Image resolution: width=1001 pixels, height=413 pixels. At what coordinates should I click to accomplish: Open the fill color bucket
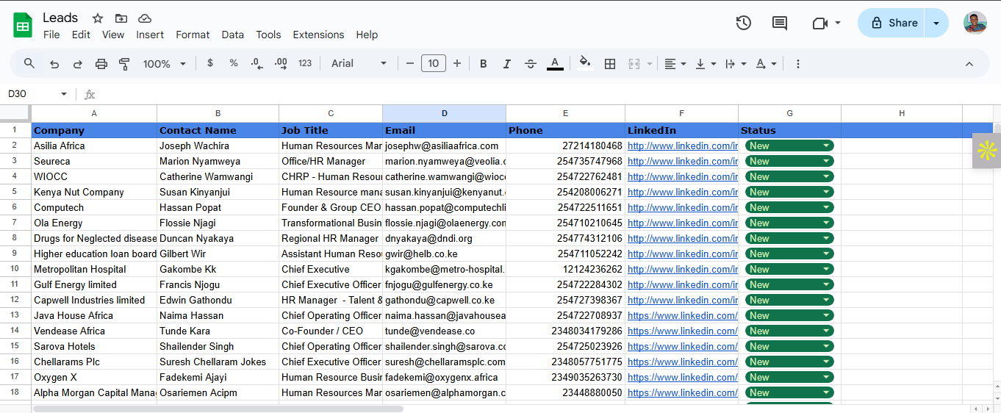585,63
